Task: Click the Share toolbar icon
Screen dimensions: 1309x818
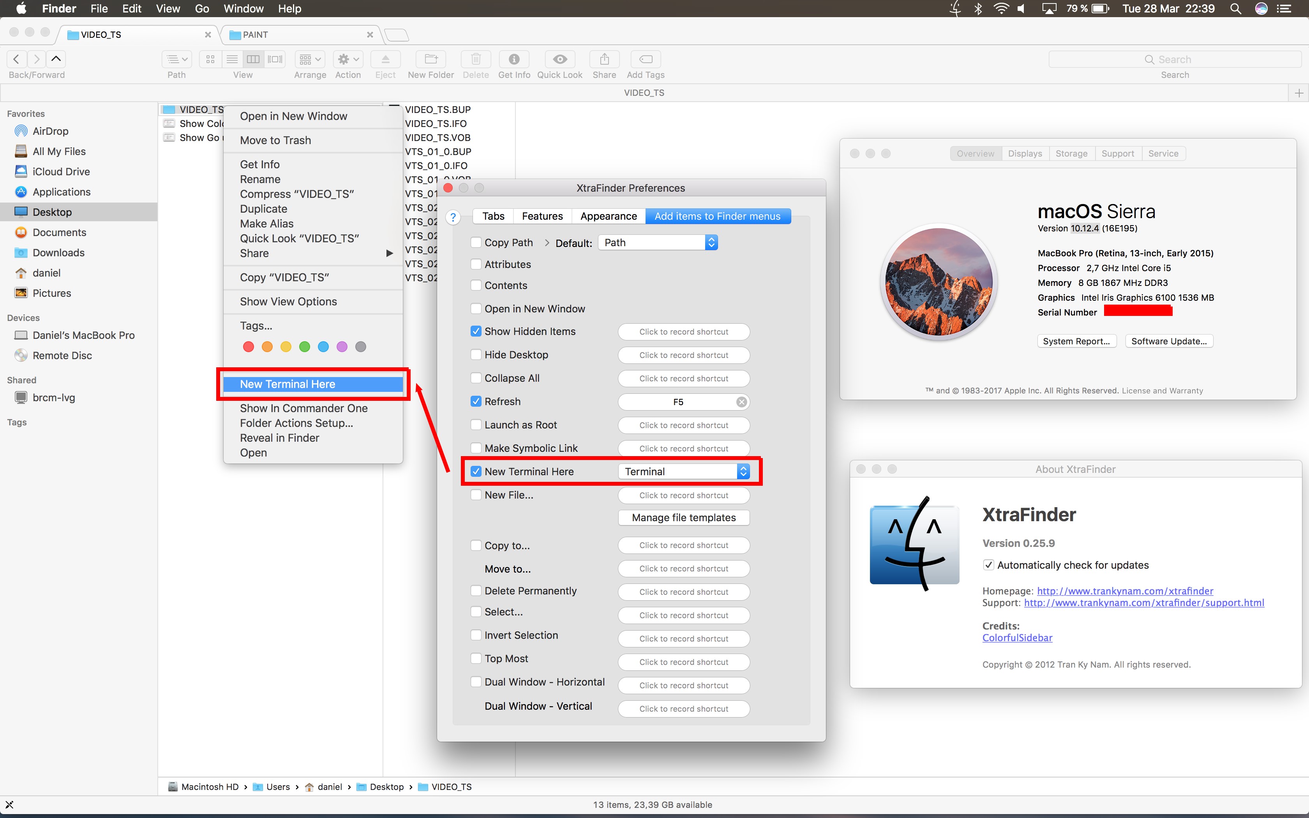Action: (x=604, y=59)
